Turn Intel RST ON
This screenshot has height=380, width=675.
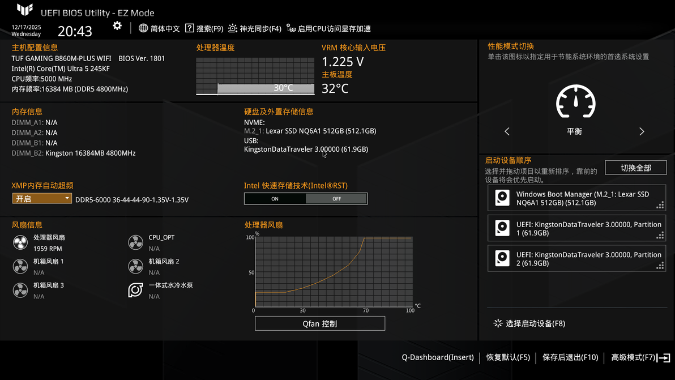click(275, 199)
